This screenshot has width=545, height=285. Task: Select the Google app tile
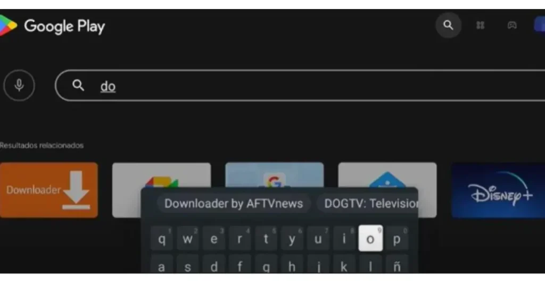[274, 174]
